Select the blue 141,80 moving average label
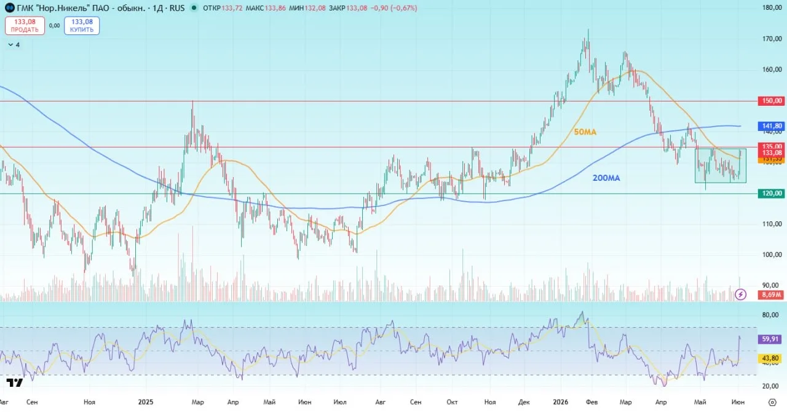787x412 pixels. pyautogui.click(x=772, y=125)
